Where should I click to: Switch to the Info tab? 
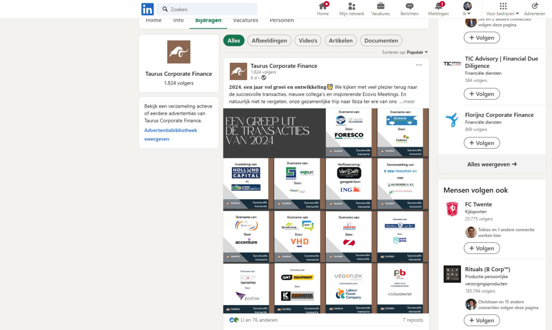(178, 21)
